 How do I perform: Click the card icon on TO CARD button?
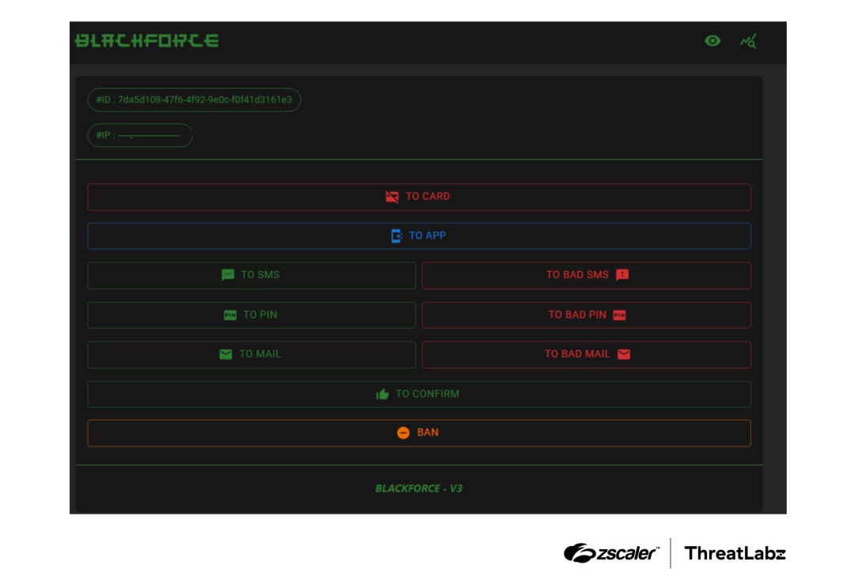(391, 196)
